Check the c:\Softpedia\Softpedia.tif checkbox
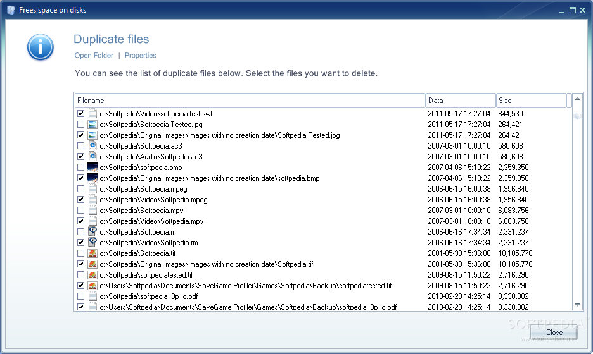593x354 pixels. pyautogui.click(x=80, y=253)
